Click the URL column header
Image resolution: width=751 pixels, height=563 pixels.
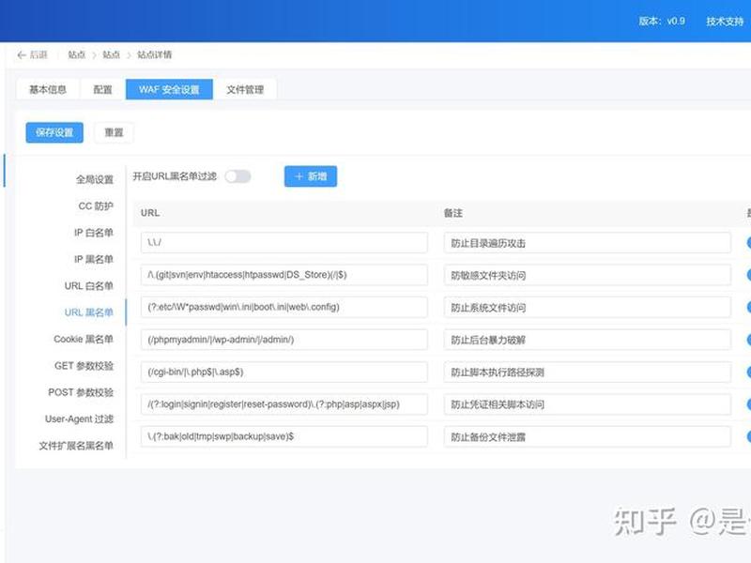pos(150,213)
